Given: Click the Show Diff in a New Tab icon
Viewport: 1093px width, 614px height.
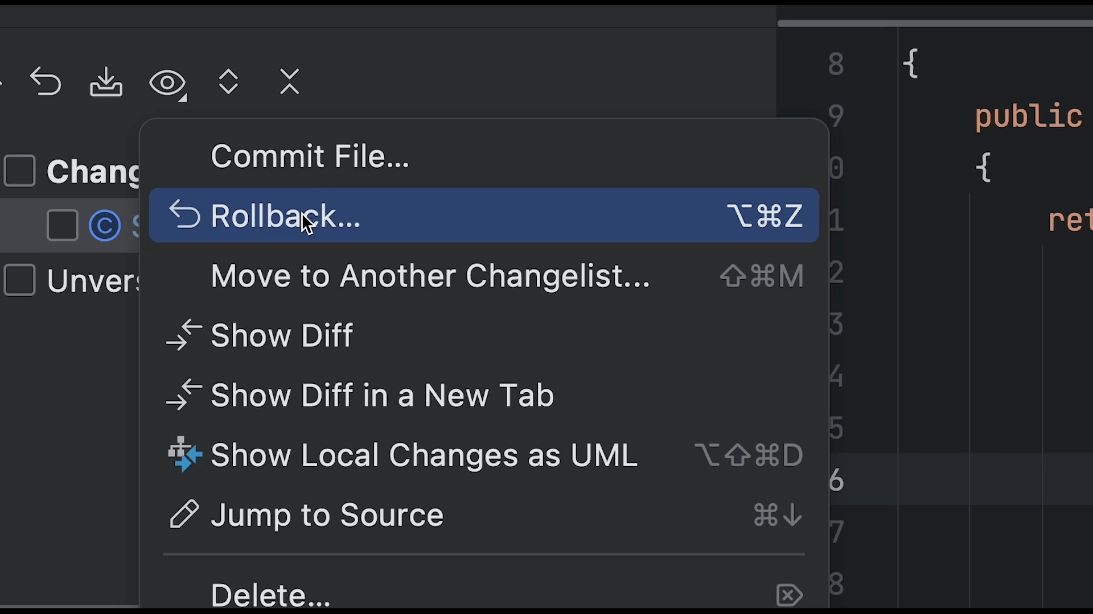Looking at the screenshot, I should [x=184, y=395].
